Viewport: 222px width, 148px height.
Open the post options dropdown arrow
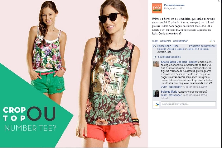(x=214, y=41)
